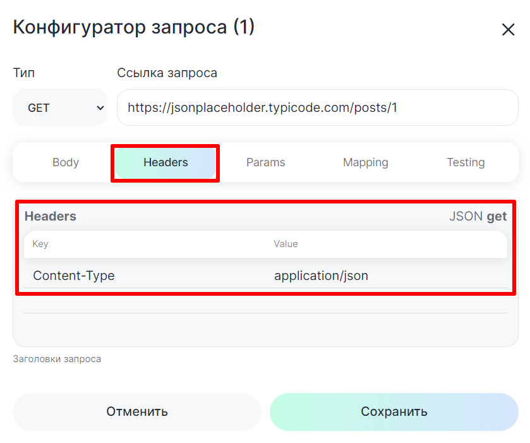Viewport: 530px width, 443px height.
Task: Click the Заголовки запроса hint text
Action: (x=57, y=359)
